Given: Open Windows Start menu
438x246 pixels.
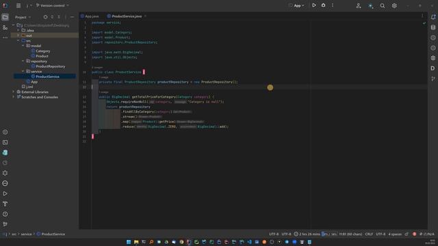Looking at the screenshot, I should (x=129, y=242).
